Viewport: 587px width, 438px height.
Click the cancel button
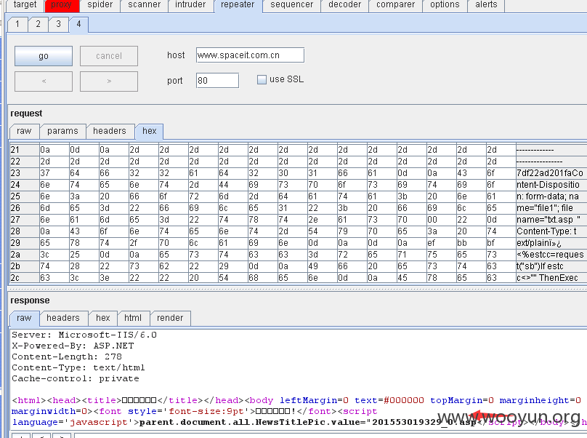[108, 56]
